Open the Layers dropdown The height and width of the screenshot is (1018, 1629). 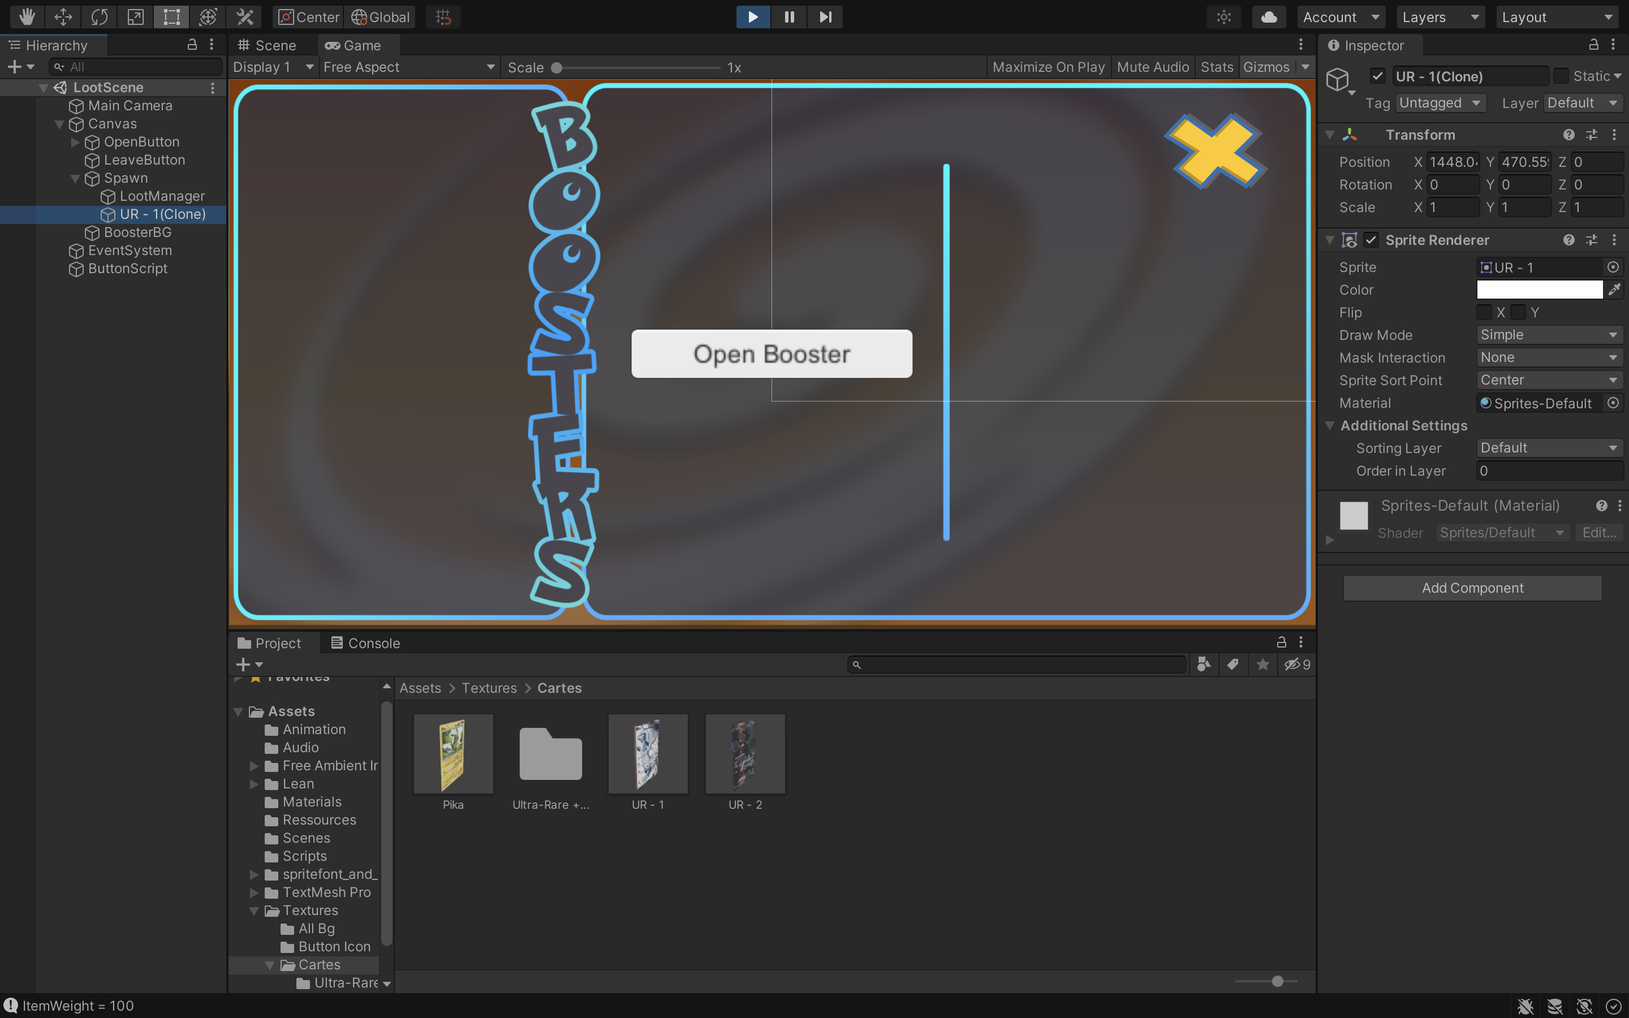point(1440,17)
